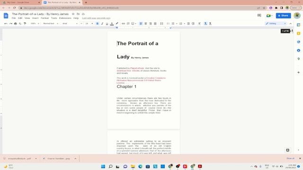Toggle italic formatting
Screen dimensions: 303x170
point(102,24)
